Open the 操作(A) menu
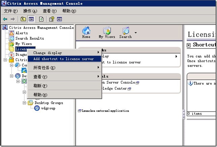Screen dimensions: 217x147 [x=30, y=11]
